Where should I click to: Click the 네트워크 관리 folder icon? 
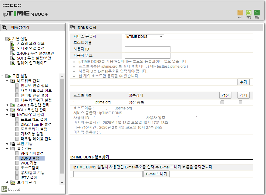[12, 81]
